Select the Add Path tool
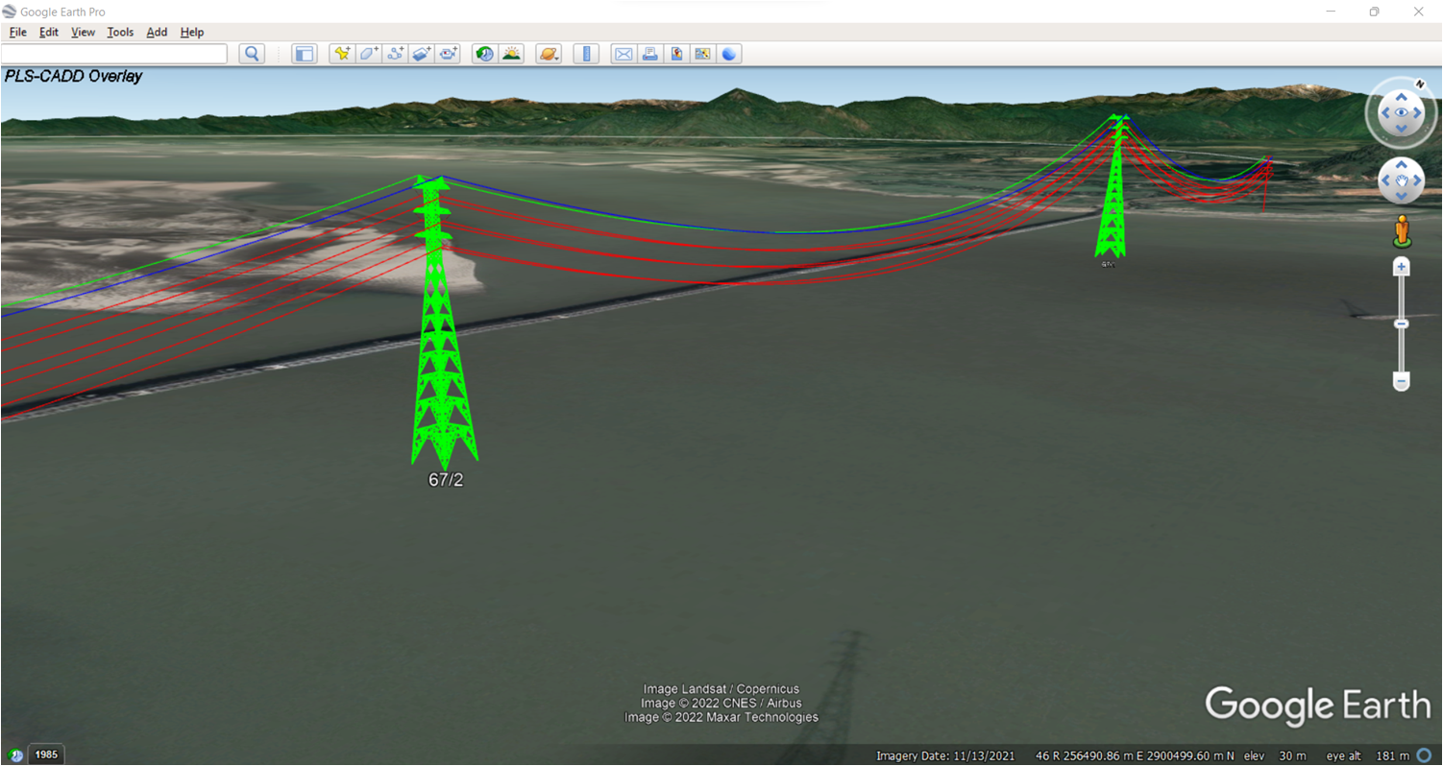The width and height of the screenshot is (1443, 766). click(396, 54)
